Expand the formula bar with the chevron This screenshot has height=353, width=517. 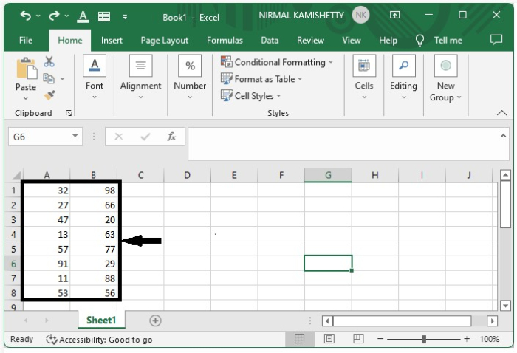pos(503,136)
